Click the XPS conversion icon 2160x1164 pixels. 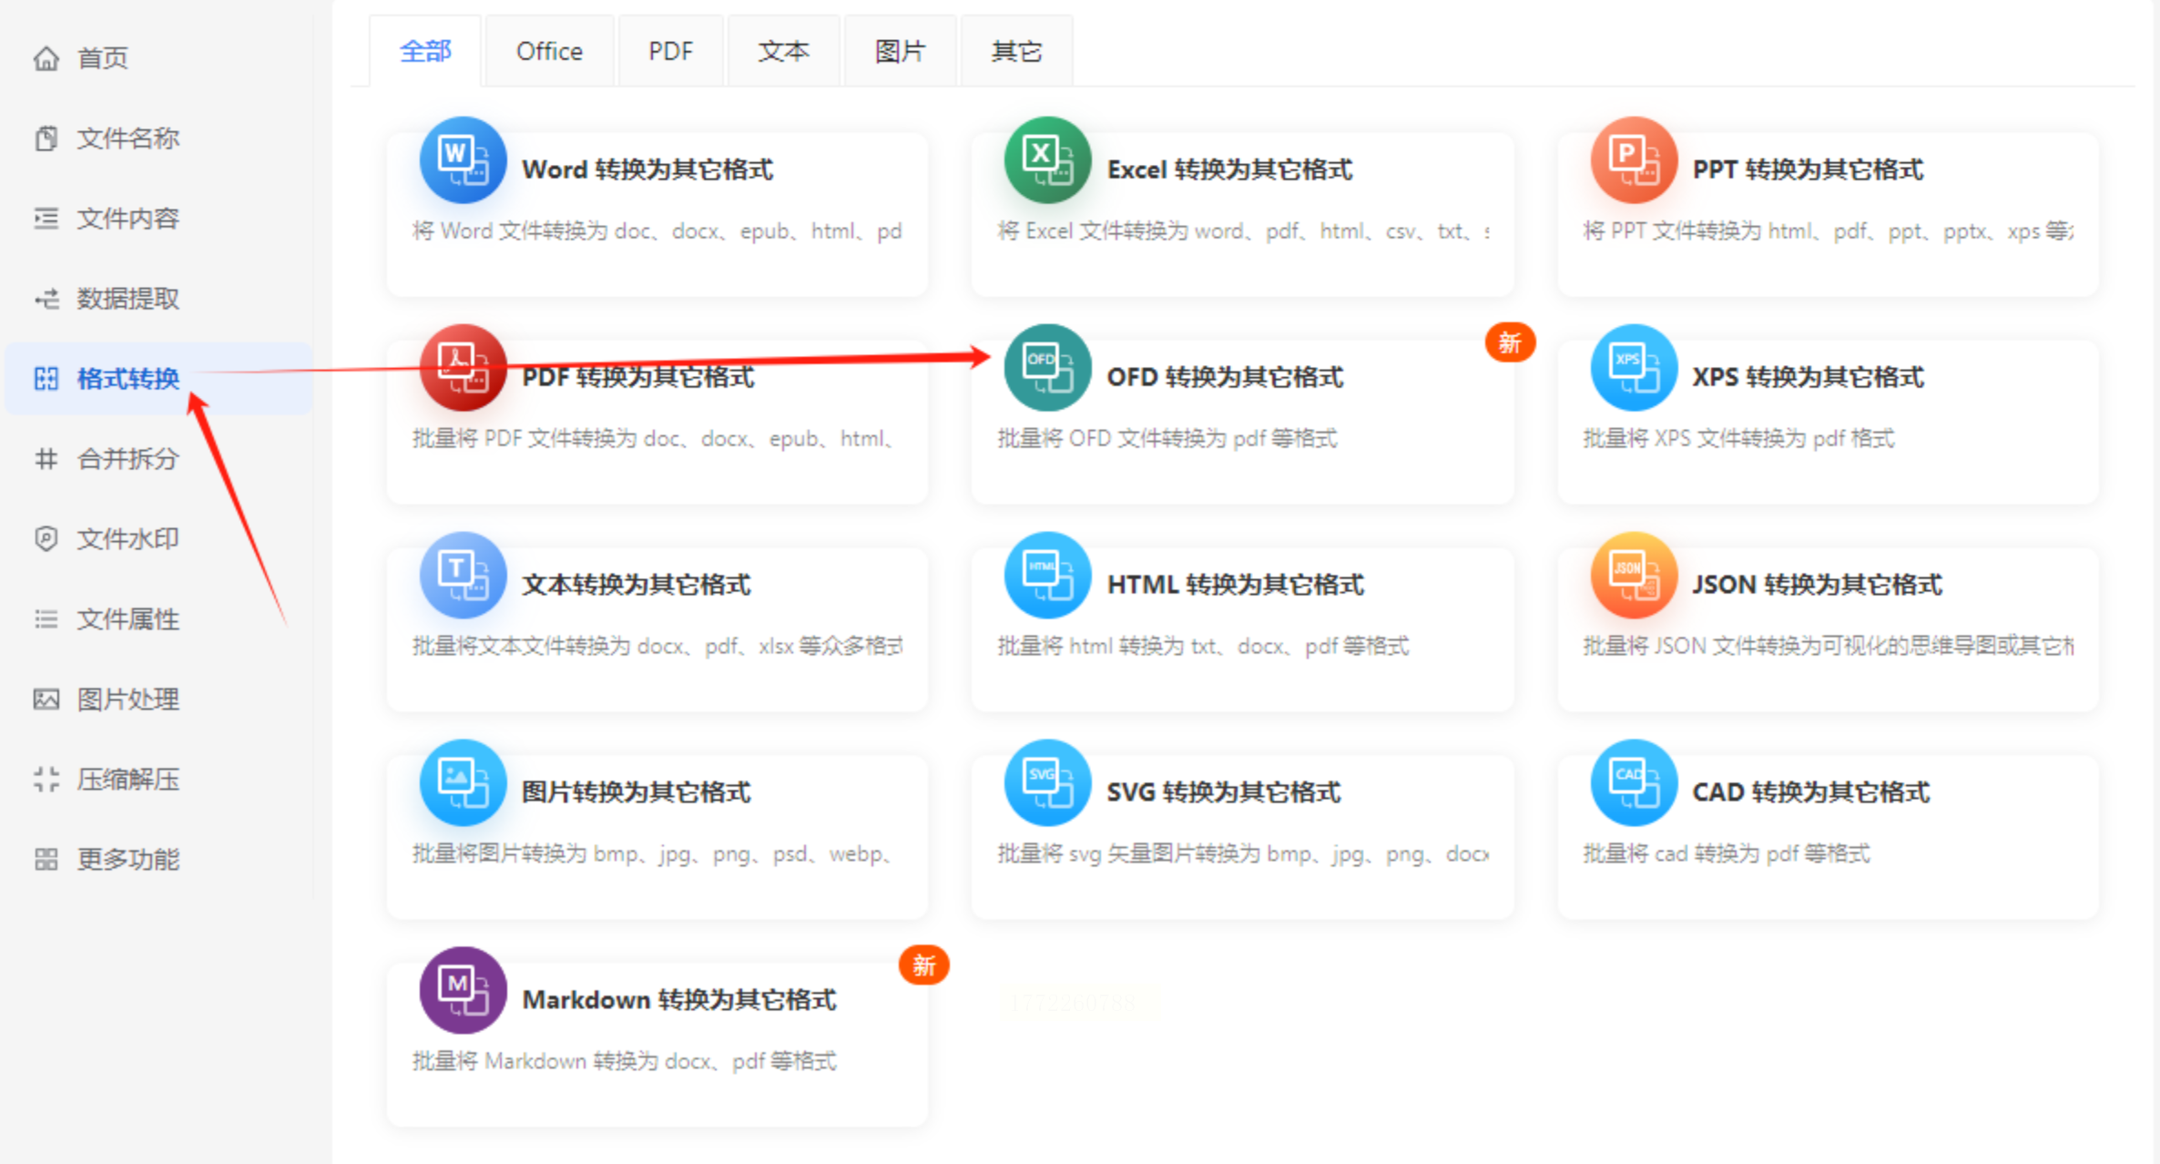[1633, 368]
